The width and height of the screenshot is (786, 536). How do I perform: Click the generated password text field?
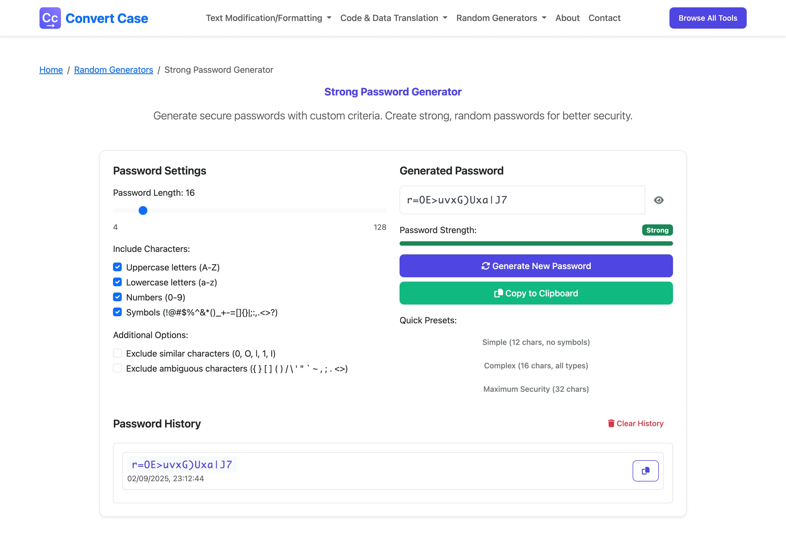522,200
